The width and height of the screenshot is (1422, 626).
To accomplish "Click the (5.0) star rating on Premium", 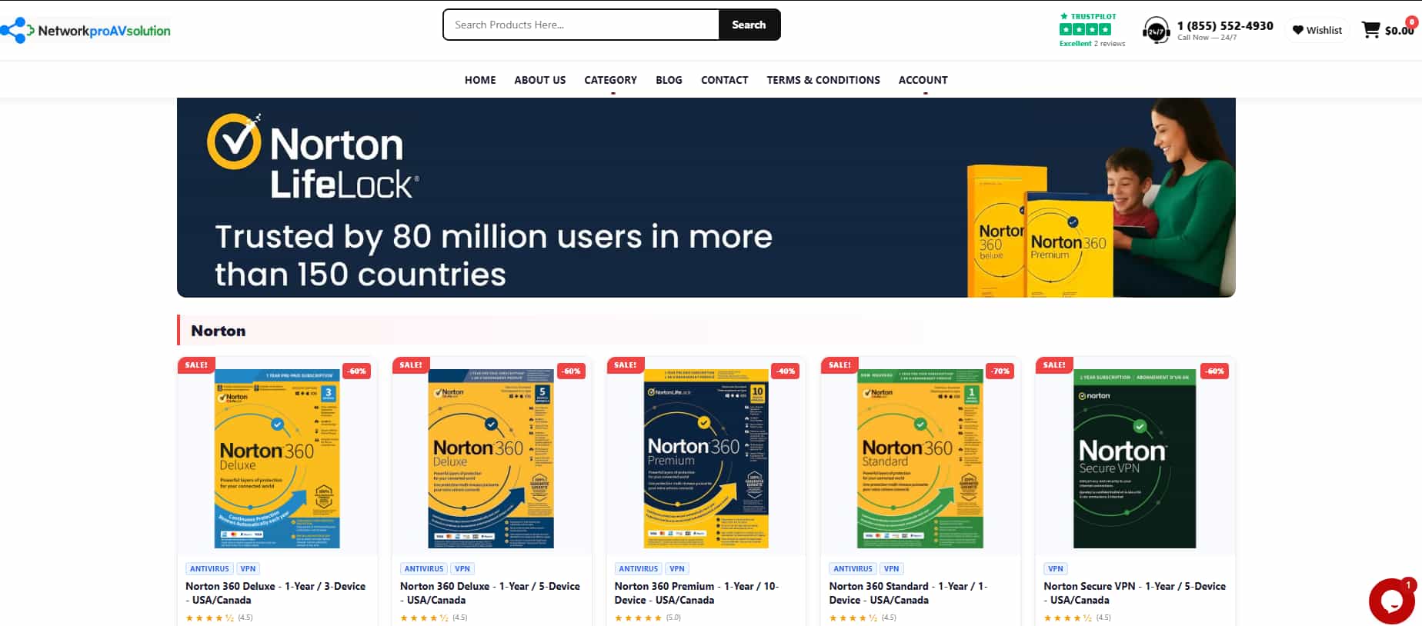I will 648,618.
